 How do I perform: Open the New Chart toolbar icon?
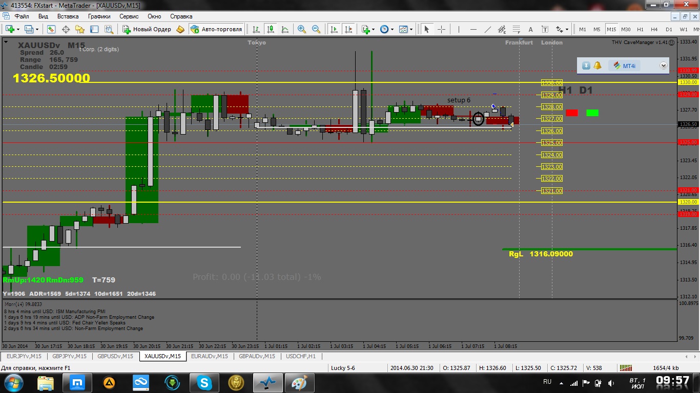point(10,29)
